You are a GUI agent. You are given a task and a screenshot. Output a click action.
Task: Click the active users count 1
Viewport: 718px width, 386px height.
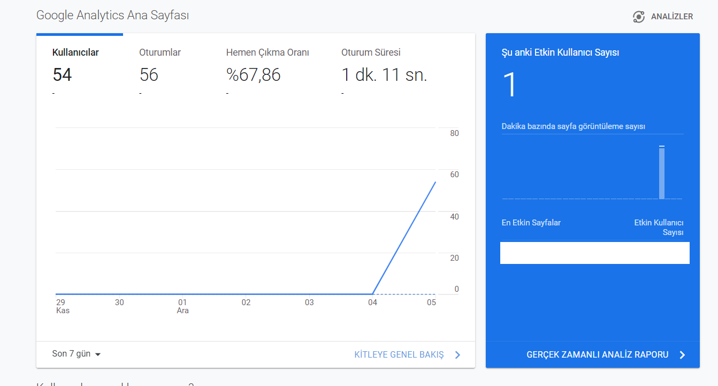click(510, 85)
